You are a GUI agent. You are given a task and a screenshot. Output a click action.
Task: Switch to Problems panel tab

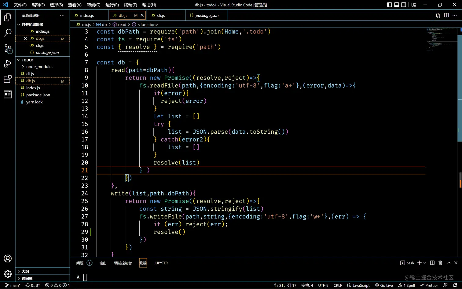(84, 263)
